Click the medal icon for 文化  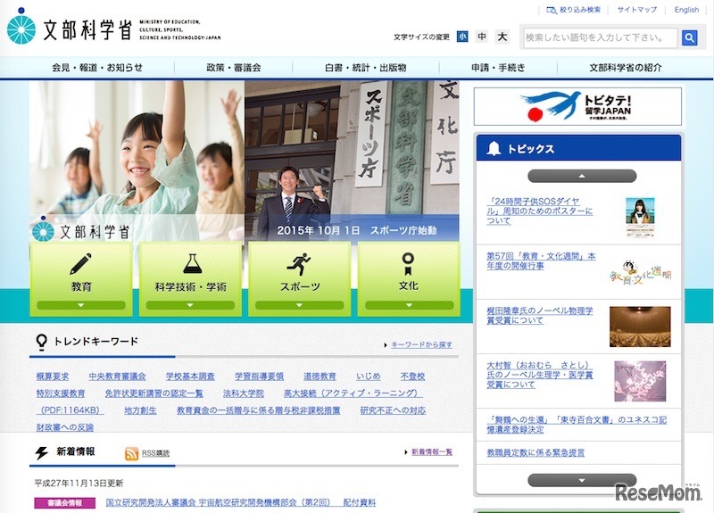point(408,264)
